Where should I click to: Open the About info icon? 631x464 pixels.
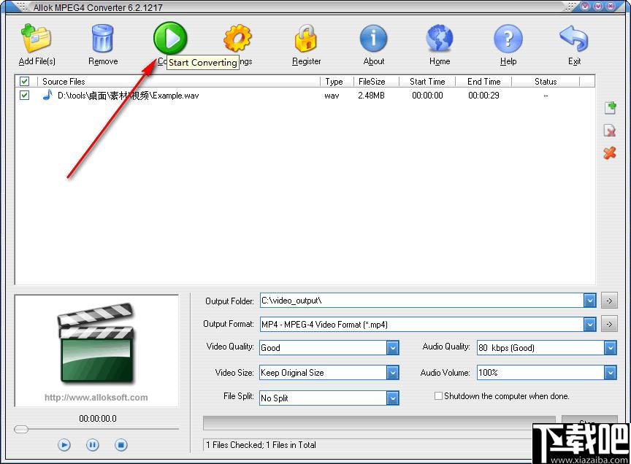[373, 38]
